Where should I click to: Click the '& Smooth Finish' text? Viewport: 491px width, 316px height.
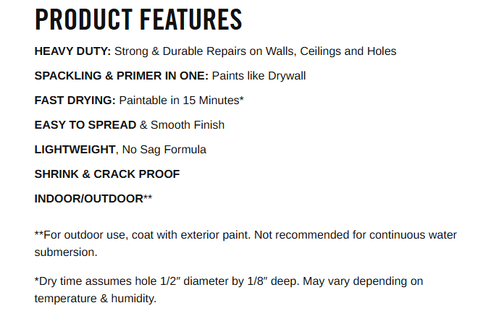[x=182, y=125]
